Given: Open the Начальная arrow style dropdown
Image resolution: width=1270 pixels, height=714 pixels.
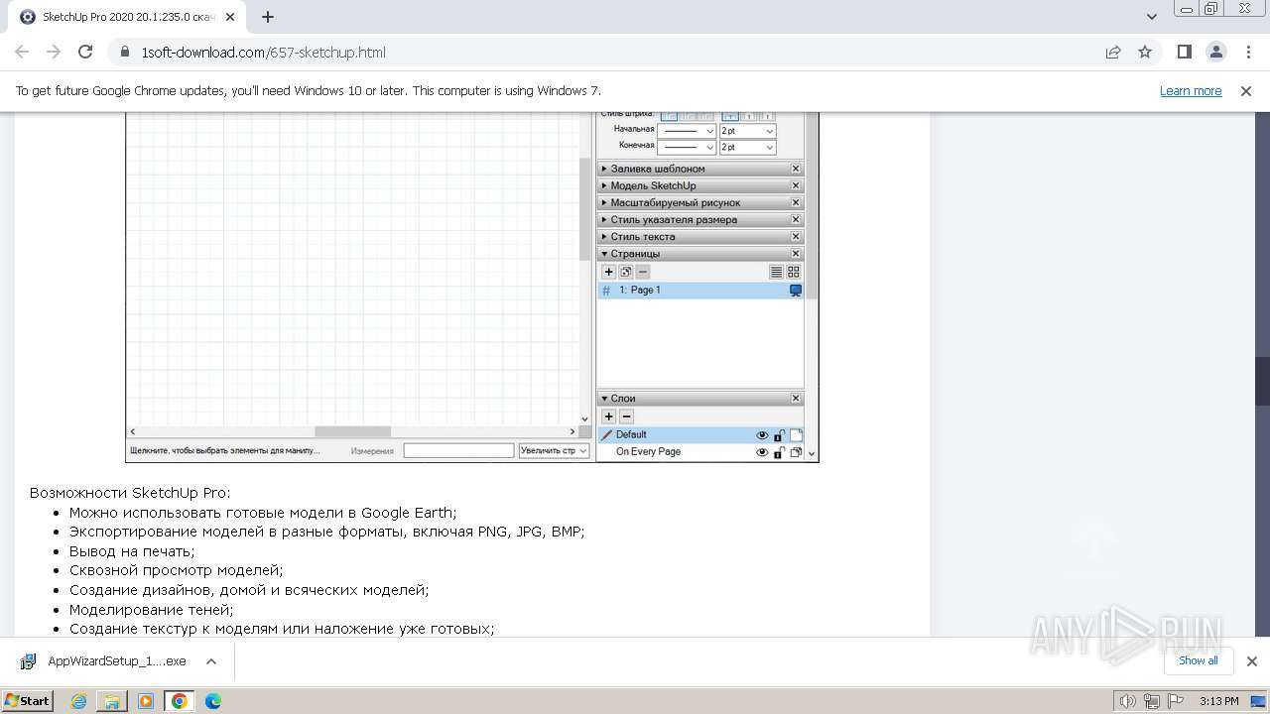Looking at the screenshot, I should coord(688,131).
